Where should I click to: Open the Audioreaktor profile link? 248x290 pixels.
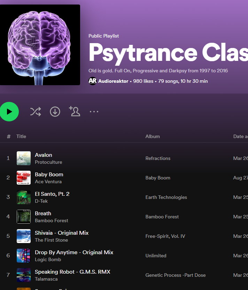113,81
